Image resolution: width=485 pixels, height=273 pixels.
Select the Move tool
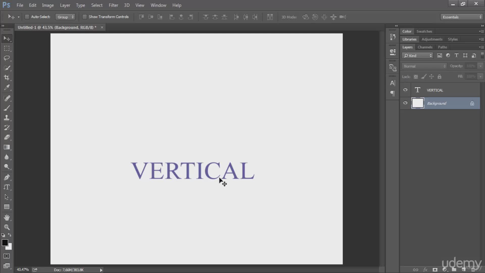[7, 39]
